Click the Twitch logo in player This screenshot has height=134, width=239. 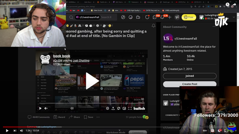coord(139,108)
